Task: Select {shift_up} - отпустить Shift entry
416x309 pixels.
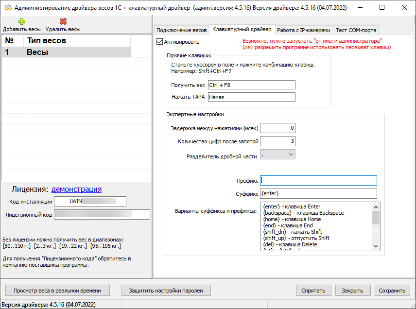Action: [296, 238]
